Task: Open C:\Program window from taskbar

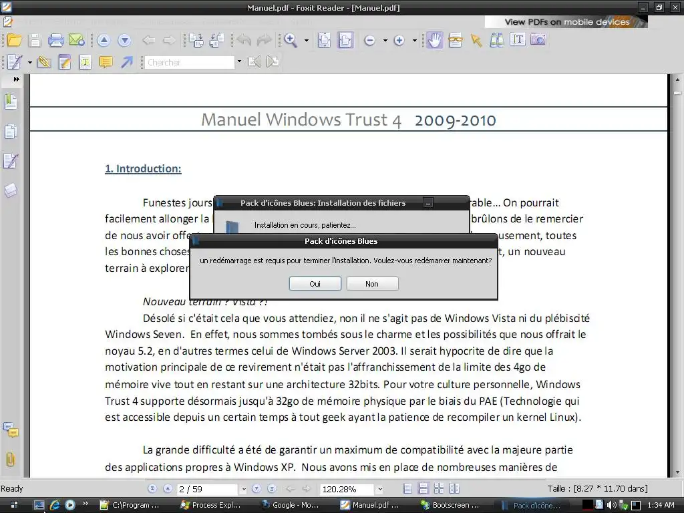Action: point(130,505)
